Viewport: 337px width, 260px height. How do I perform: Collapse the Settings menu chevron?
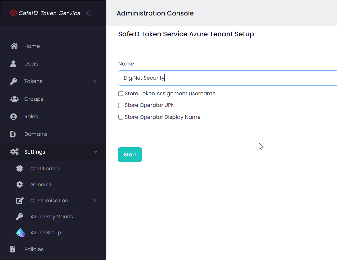pyautogui.click(x=95, y=152)
